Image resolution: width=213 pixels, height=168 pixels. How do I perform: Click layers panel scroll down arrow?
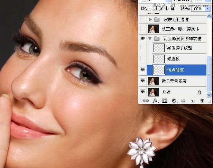click(x=209, y=95)
